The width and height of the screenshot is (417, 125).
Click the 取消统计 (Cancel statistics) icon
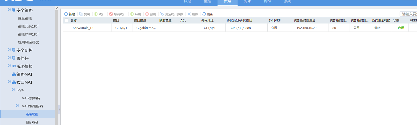point(111,14)
